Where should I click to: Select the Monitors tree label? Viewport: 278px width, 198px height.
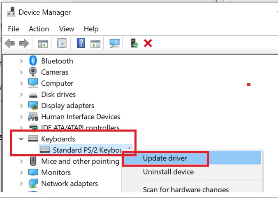[x=56, y=172]
